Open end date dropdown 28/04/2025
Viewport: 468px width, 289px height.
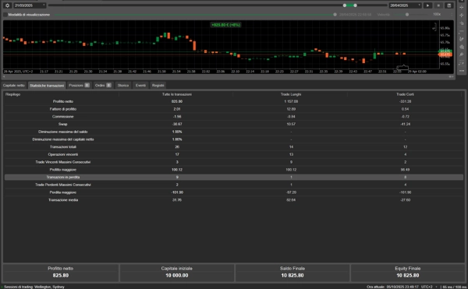point(405,5)
